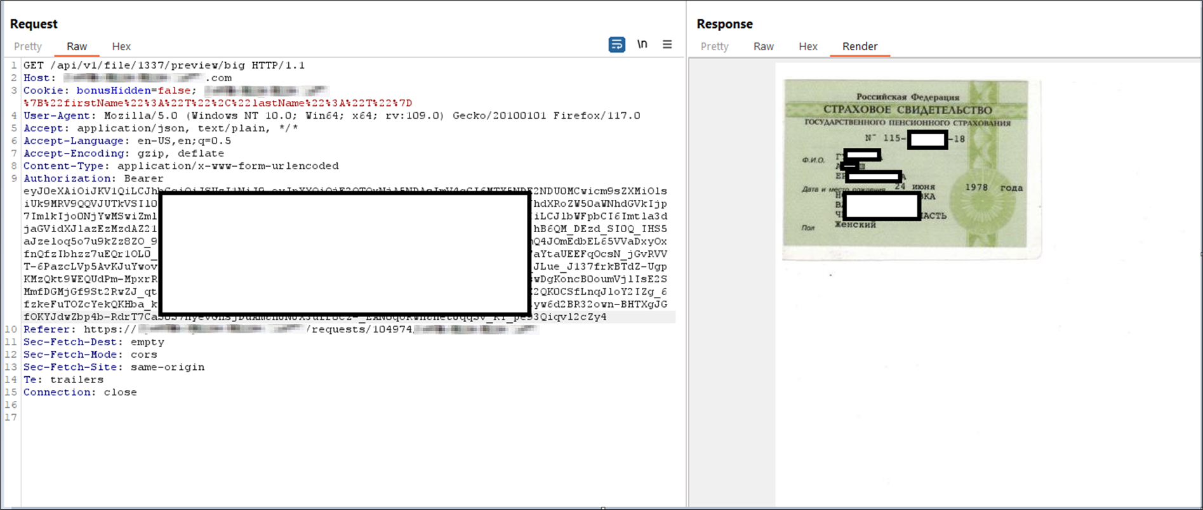Click the Sec-Fetch-Mode: cors line
The height and width of the screenshot is (510, 1203).
90,355
